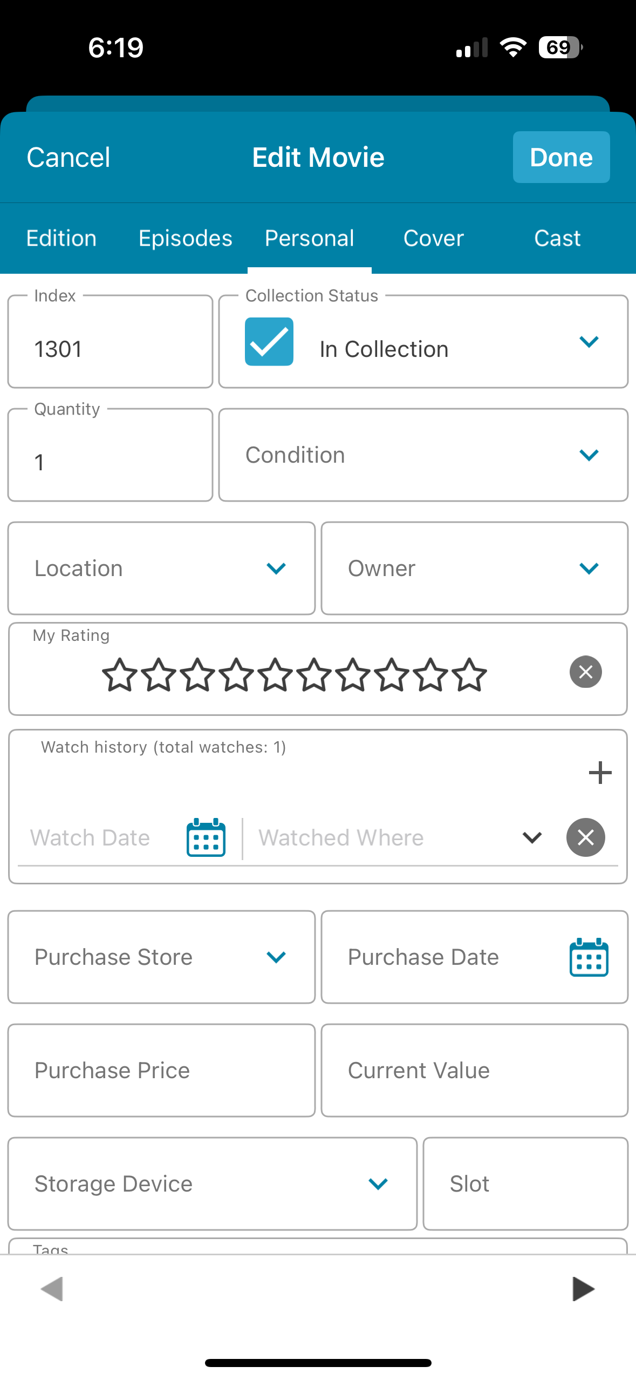Expand the Collection Status dropdown

coord(589,342)
